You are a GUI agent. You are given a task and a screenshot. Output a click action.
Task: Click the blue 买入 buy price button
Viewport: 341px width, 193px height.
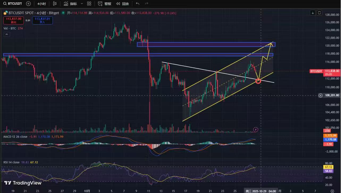(42, 20)
